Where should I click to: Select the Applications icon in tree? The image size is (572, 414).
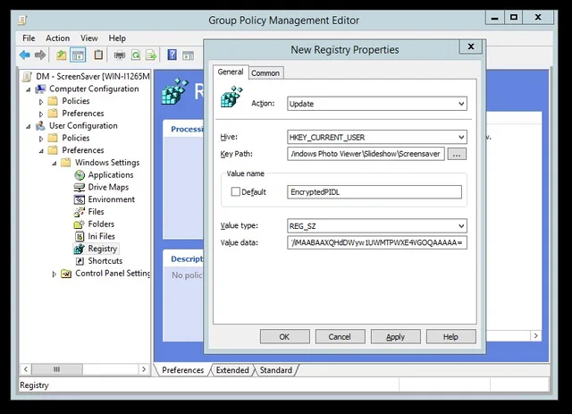tap(80, 175)
